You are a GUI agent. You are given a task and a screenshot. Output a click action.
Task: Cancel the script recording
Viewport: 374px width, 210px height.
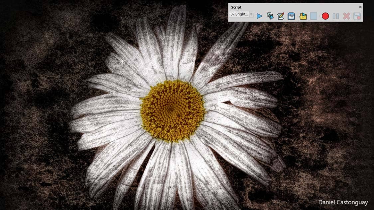[x=346, y=16]
